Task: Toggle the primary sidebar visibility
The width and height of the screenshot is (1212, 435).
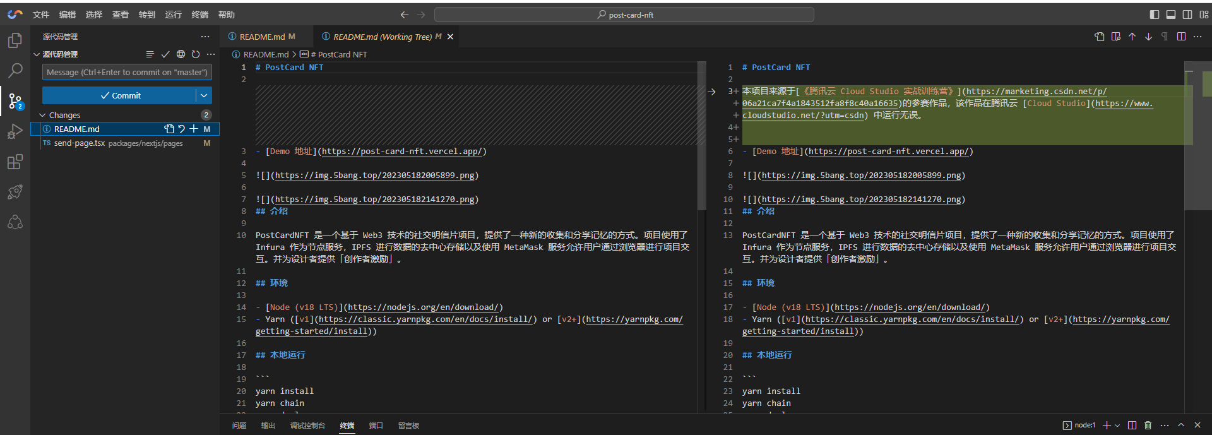Action: tap(1155, 15)
